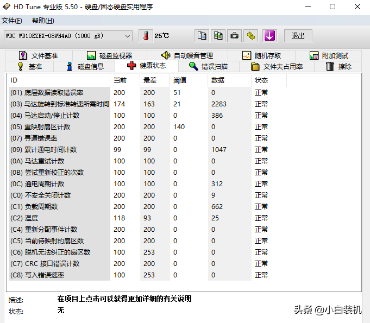Select row (C0) 不安全关闭计数
This screenshot has height=323, width=370.
tap(148, 195)
